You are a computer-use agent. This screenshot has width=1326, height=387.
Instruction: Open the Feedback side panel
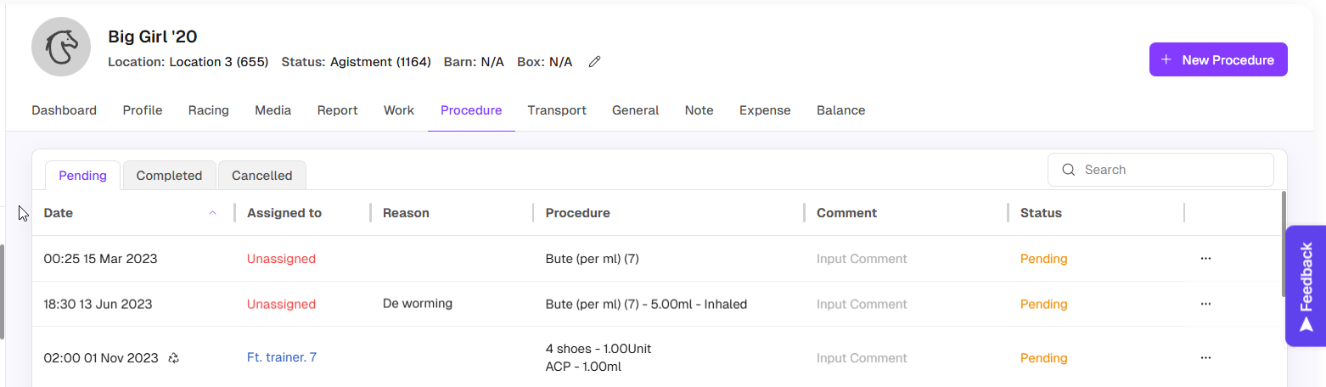1306,286
